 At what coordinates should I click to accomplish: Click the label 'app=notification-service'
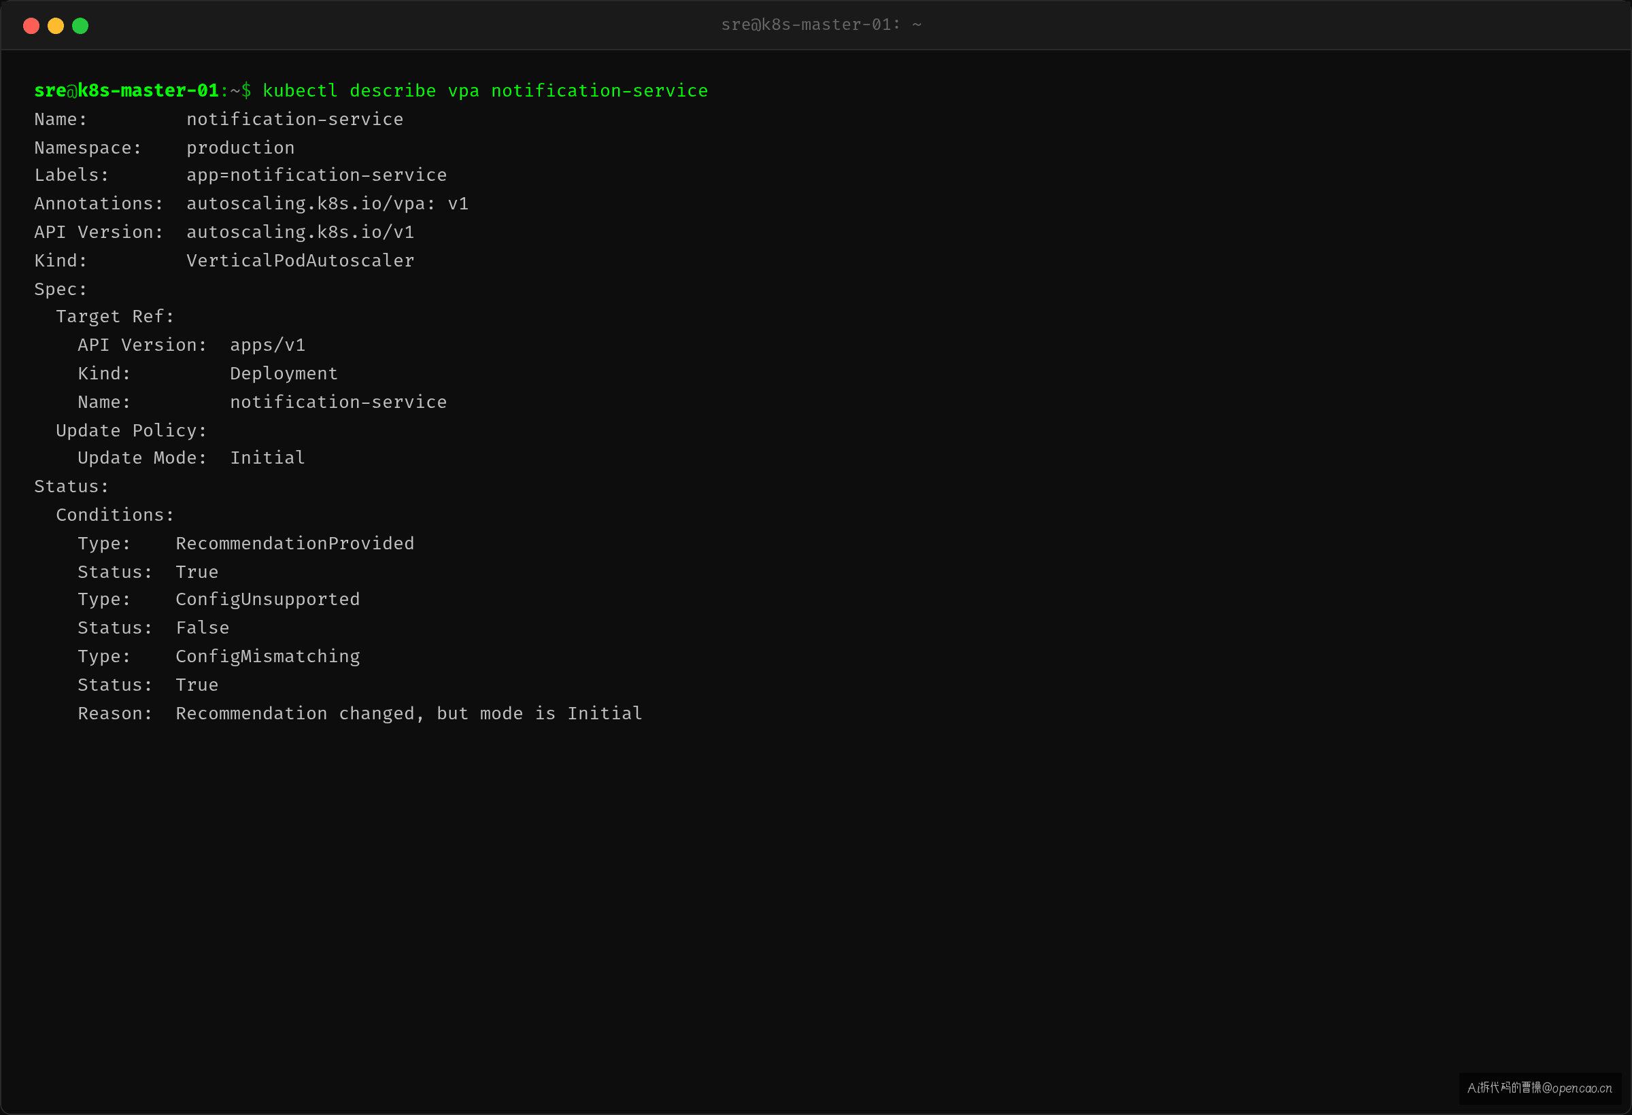[x=317, y=175]
